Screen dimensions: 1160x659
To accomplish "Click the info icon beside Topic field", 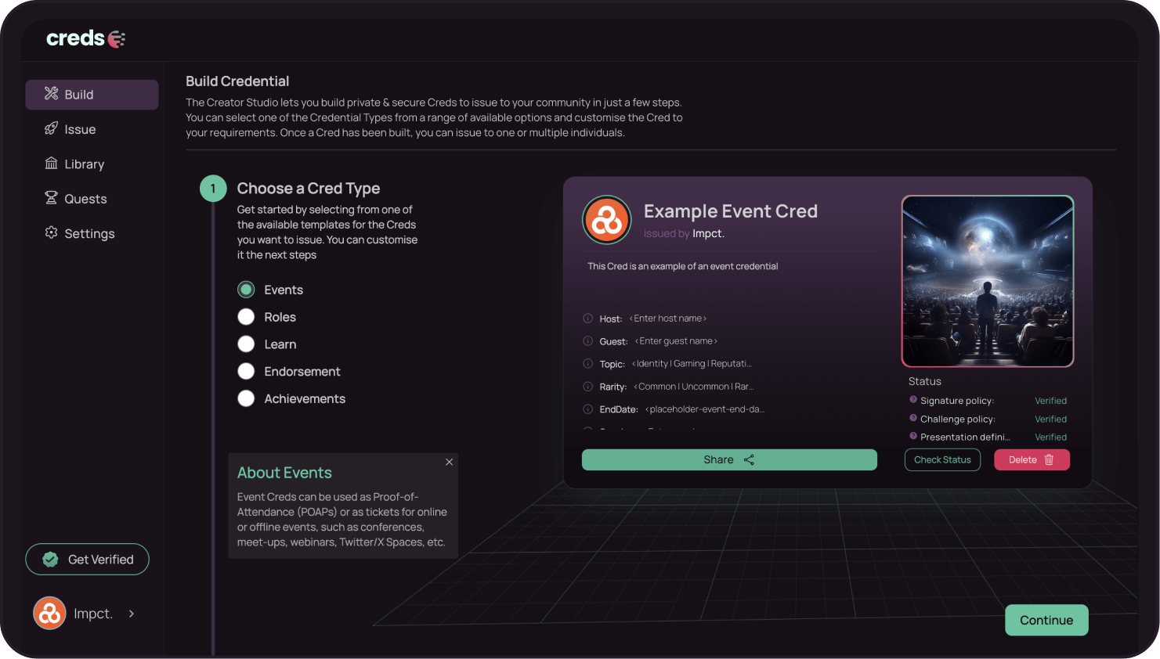I will tap(587, 364).
